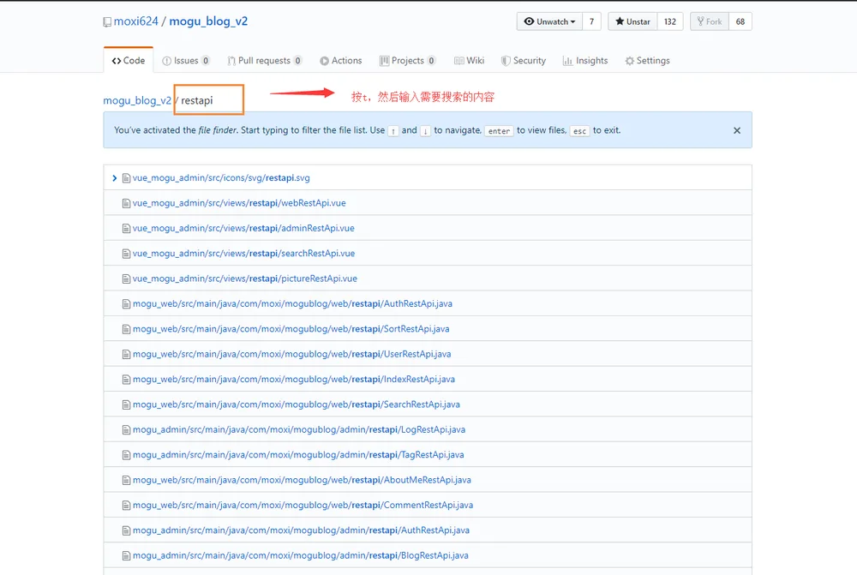Open IndexRestApi.java file

click(294, 380)
